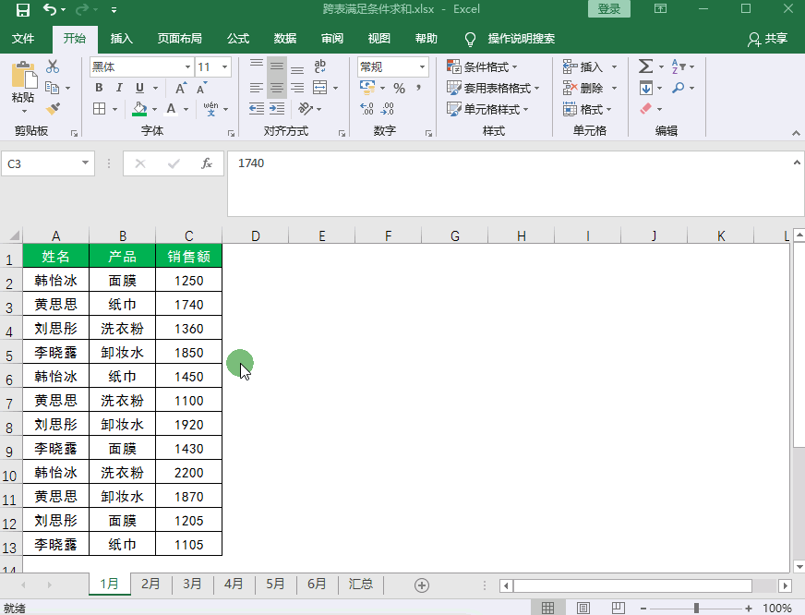Click the zoom slider handle

point(696,609)
